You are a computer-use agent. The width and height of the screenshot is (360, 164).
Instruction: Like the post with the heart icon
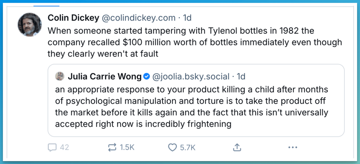[172, 148]
